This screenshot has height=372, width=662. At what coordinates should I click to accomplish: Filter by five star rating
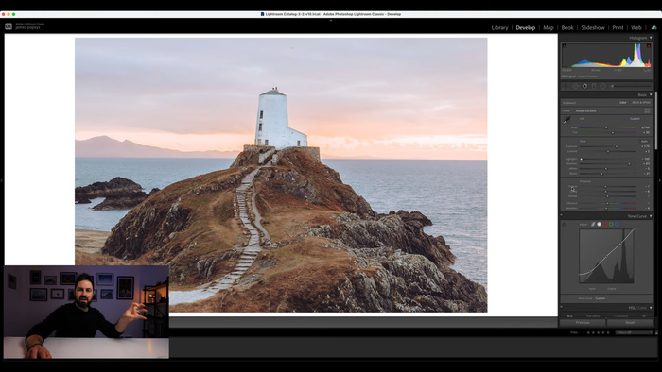point(607,332)
